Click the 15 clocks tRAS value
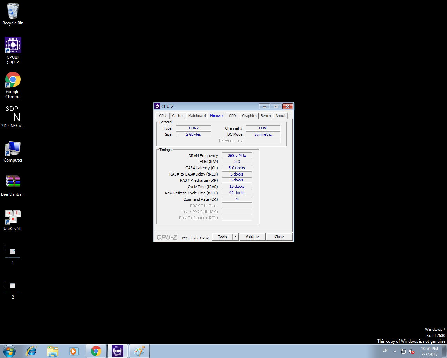 tap(237, 186)
